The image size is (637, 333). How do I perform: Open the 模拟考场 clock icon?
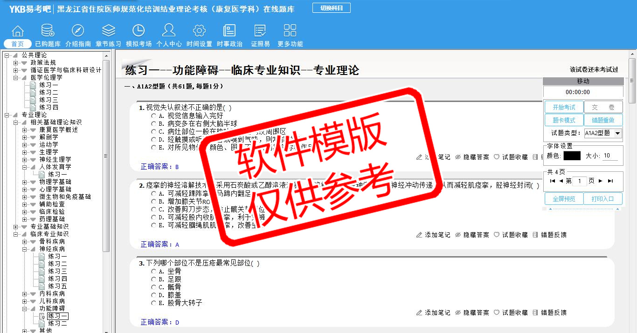[x=138, y=31]
